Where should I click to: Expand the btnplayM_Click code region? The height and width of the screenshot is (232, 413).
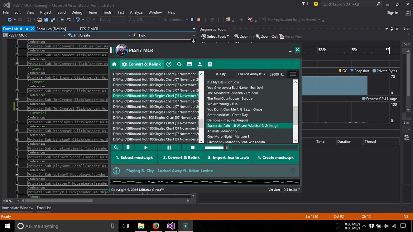pos(17,122)
